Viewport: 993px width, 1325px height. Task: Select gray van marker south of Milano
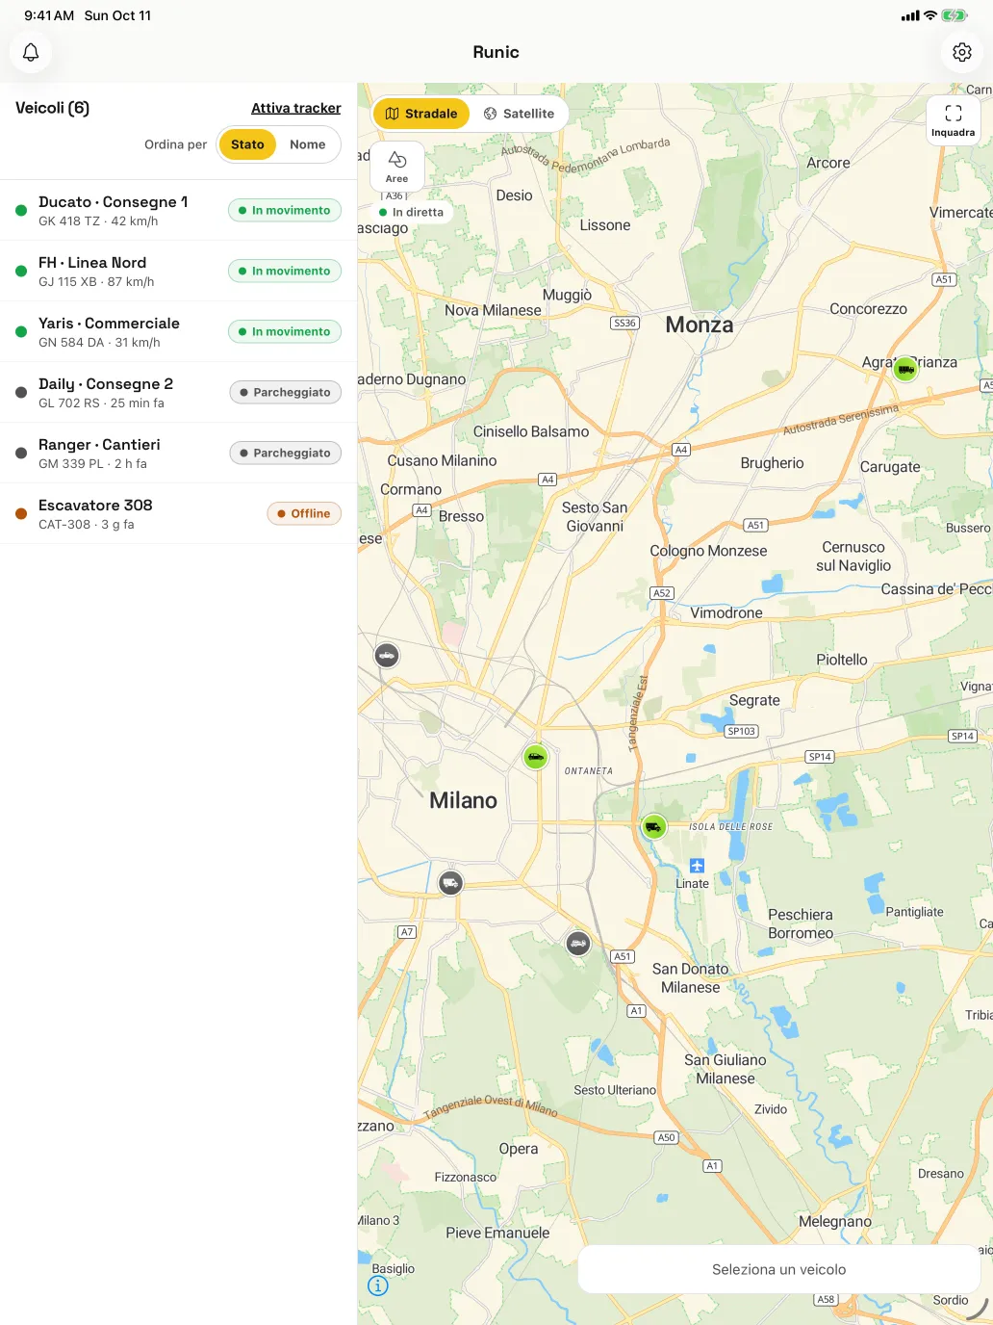tap(450, 883)
